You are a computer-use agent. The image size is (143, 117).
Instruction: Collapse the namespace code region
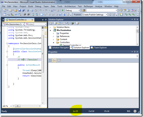click(x=7, y=43)
